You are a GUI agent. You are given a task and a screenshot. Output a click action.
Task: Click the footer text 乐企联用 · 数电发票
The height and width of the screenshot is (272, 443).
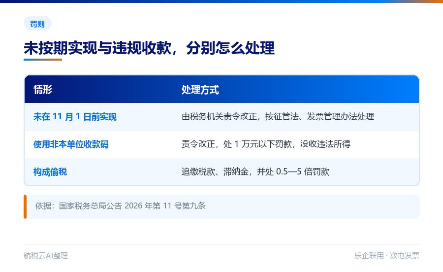387,256
